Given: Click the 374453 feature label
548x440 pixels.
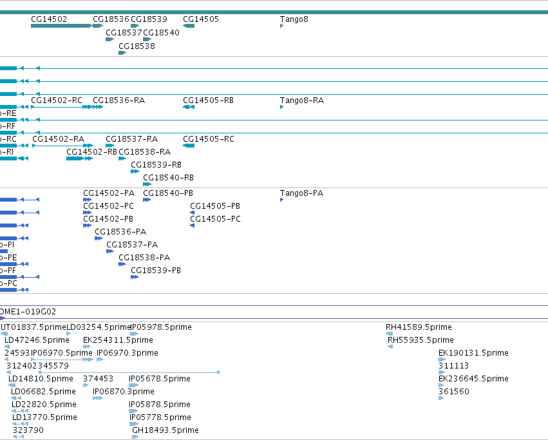Looking at the screenshot, I should click(99, 379).
